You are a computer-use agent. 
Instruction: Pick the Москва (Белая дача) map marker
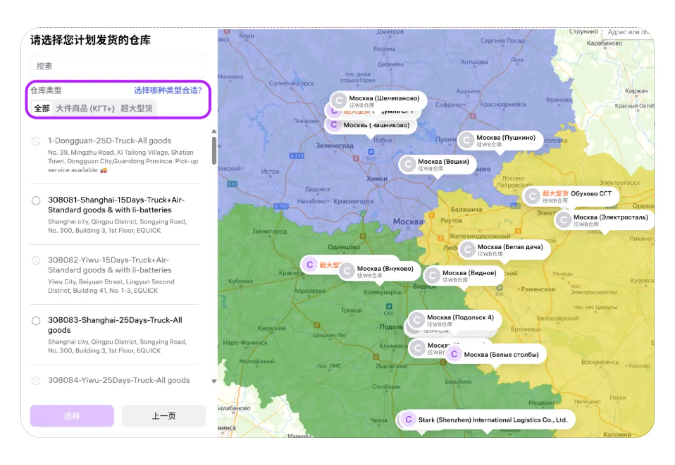(x=468, y=250)
